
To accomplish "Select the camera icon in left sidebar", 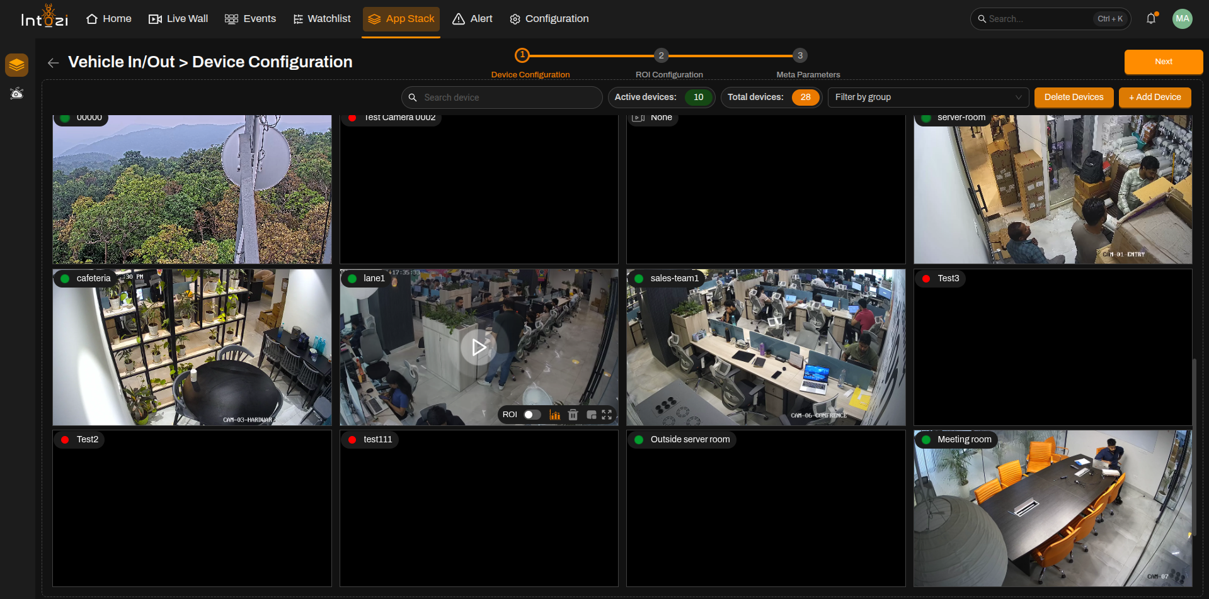I will click(x=17, y=94).
